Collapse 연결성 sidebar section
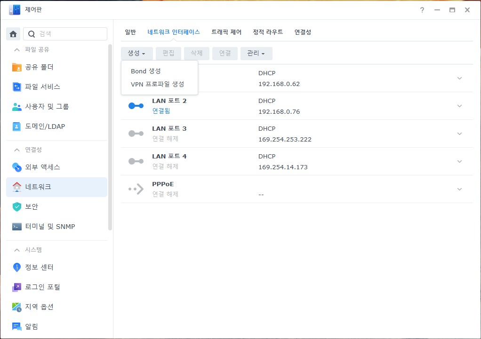The height and width of the screenshot is (339, 481). [x=17, y=150]
